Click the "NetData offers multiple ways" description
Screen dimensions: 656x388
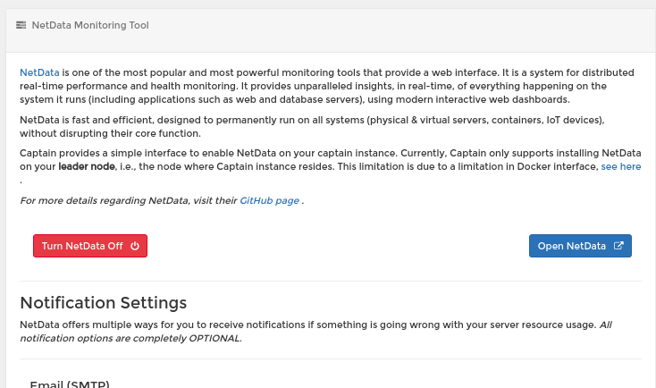click(315, 332)
